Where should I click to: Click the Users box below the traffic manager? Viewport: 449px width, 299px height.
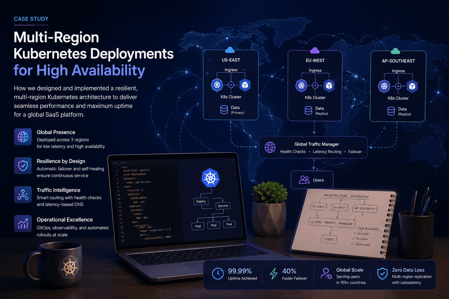tap(312, 180)
